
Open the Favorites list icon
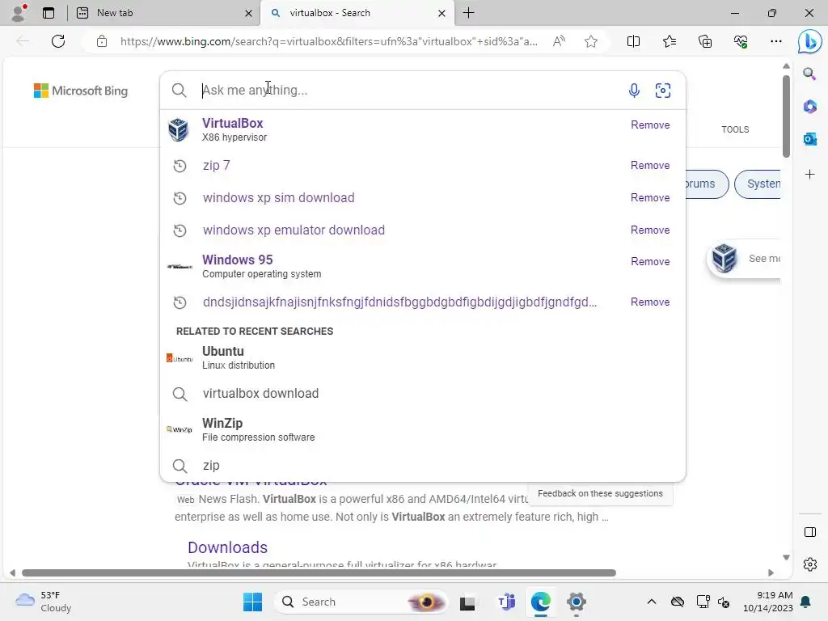click(x=669, y=41)
